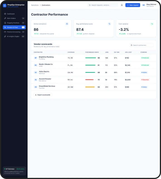
Task: Click the Contractors breadcrumb
Action: point(46,5)
